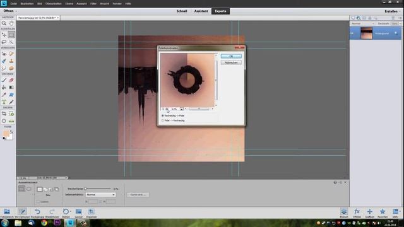Open the Erstellen dropdown
Screen dimensions: 404x227
pos(393,11)
